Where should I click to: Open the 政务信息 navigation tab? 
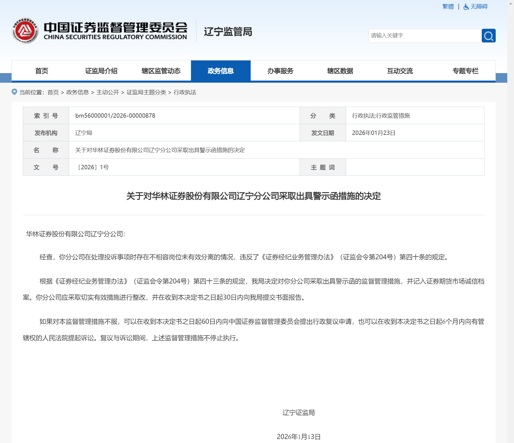click(221, 71)
